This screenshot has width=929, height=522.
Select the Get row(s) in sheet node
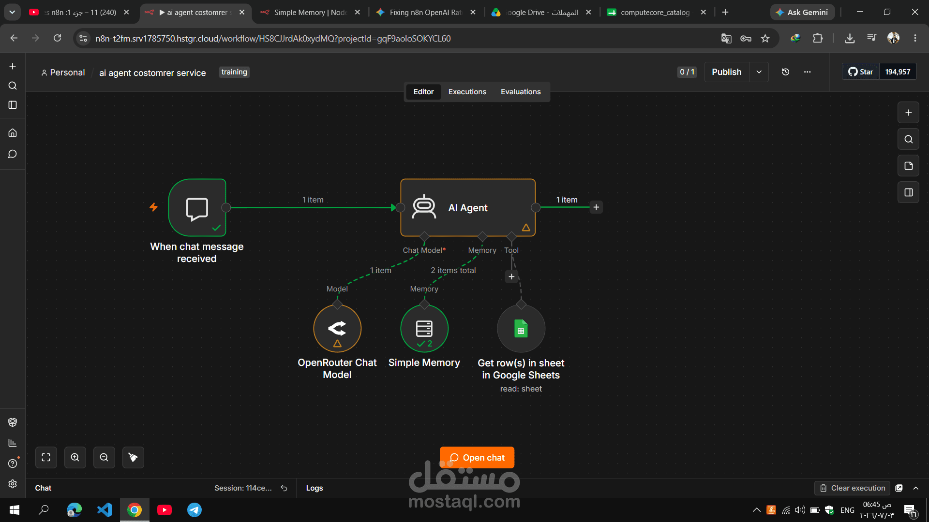(x=521, y=329)
